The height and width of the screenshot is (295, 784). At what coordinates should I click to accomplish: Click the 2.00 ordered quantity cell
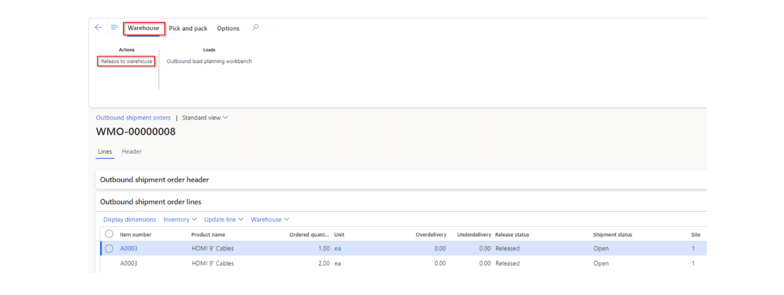point(324,263)
